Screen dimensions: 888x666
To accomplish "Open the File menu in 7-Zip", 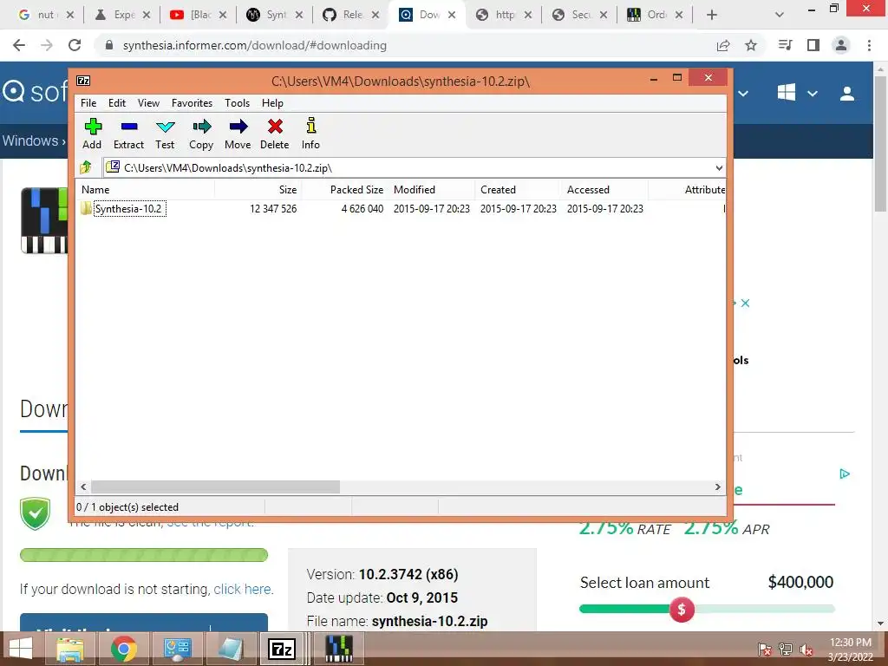I will coord(88,103).
